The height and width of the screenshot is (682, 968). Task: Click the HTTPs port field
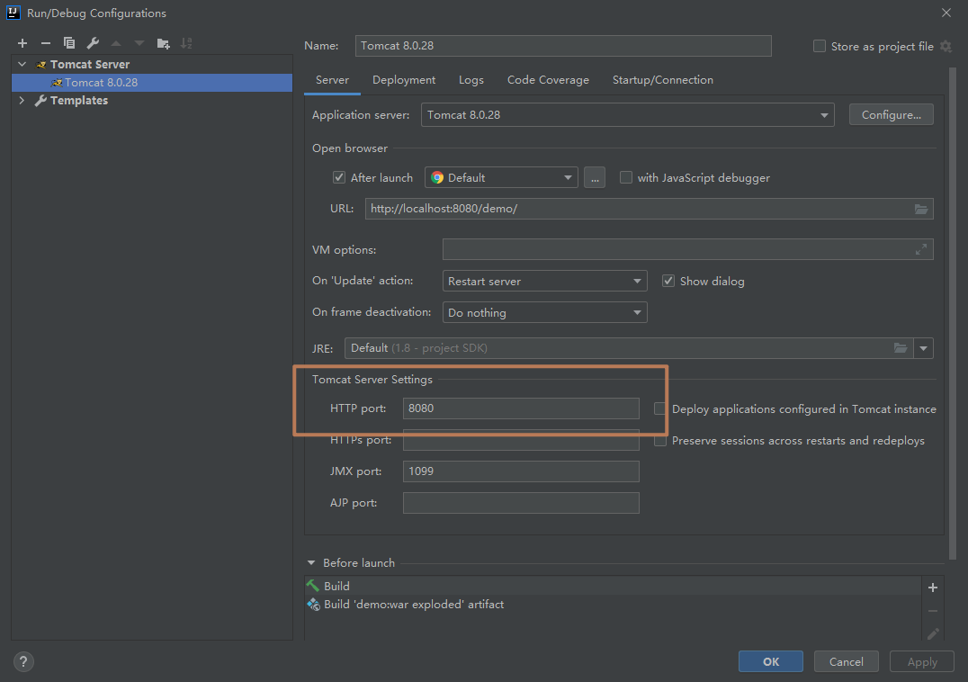[521, 440]
